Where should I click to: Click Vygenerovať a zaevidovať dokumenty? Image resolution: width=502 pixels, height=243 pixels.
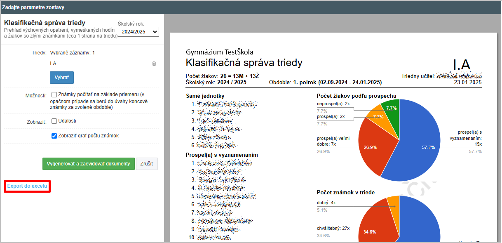pos(89,164)
